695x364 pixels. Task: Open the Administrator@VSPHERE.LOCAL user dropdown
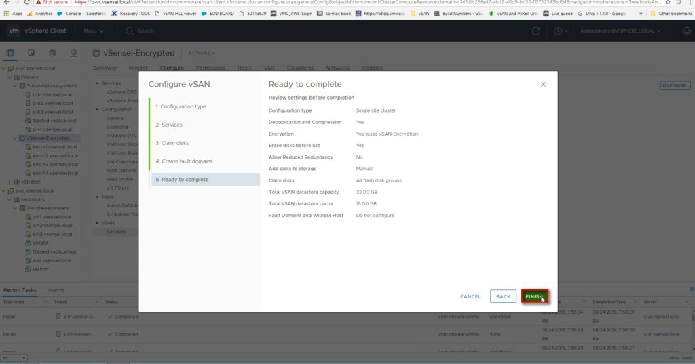coord(621,31)
